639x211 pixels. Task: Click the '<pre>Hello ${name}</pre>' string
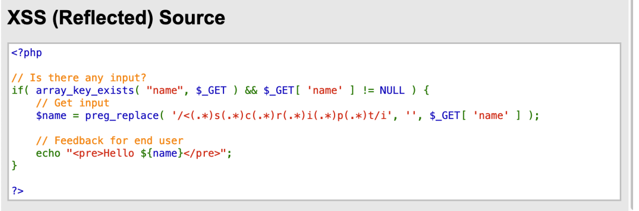(146, 154)
